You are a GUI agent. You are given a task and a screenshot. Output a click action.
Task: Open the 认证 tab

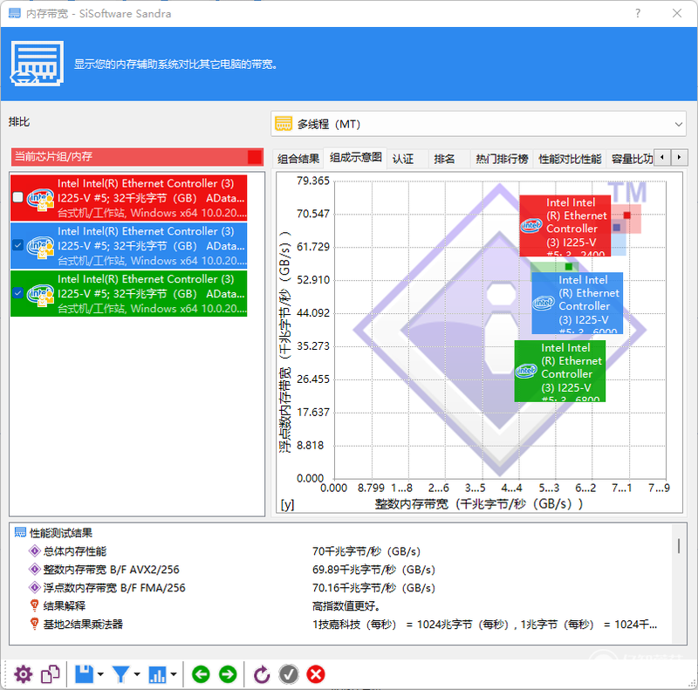click(403, 159)
